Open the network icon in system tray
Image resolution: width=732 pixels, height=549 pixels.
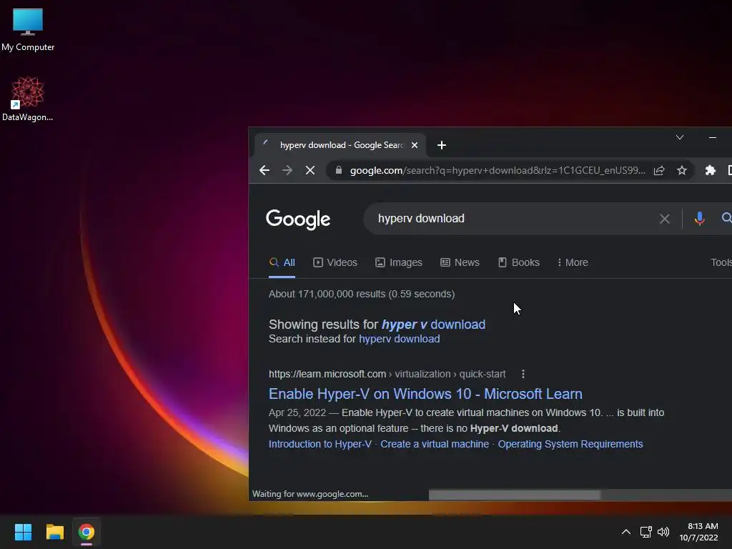[646, 532]
